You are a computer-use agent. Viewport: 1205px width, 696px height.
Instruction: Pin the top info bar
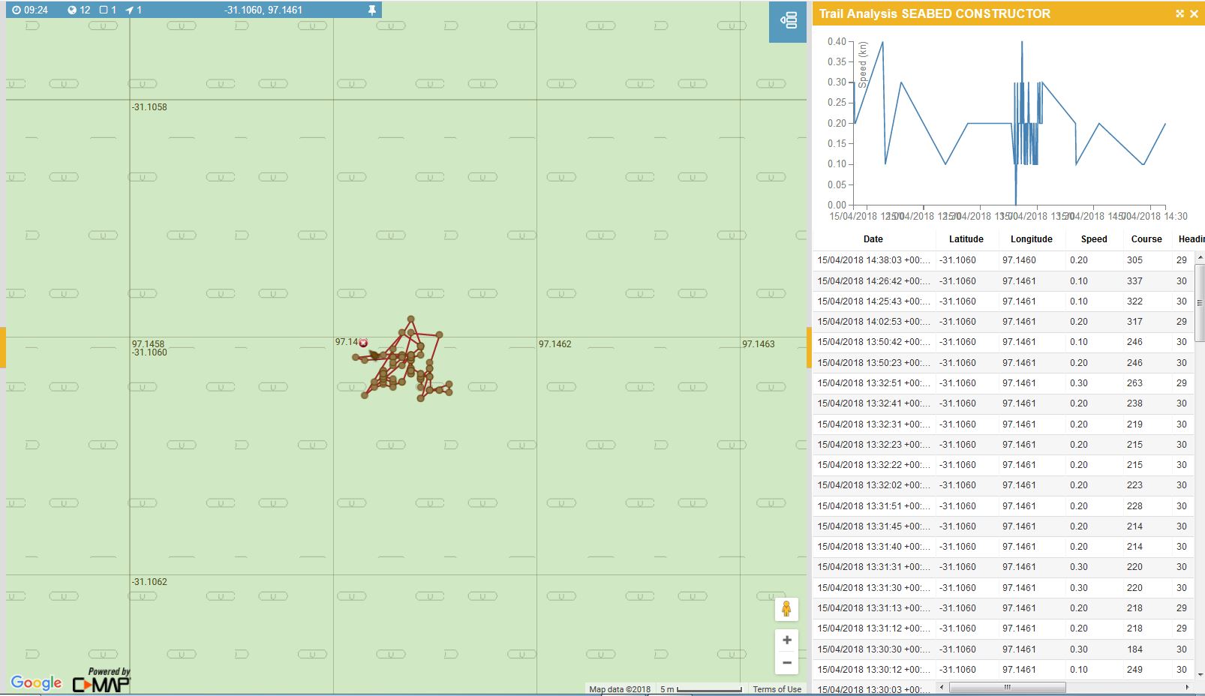pyautogui.click(x=371, y=10)
